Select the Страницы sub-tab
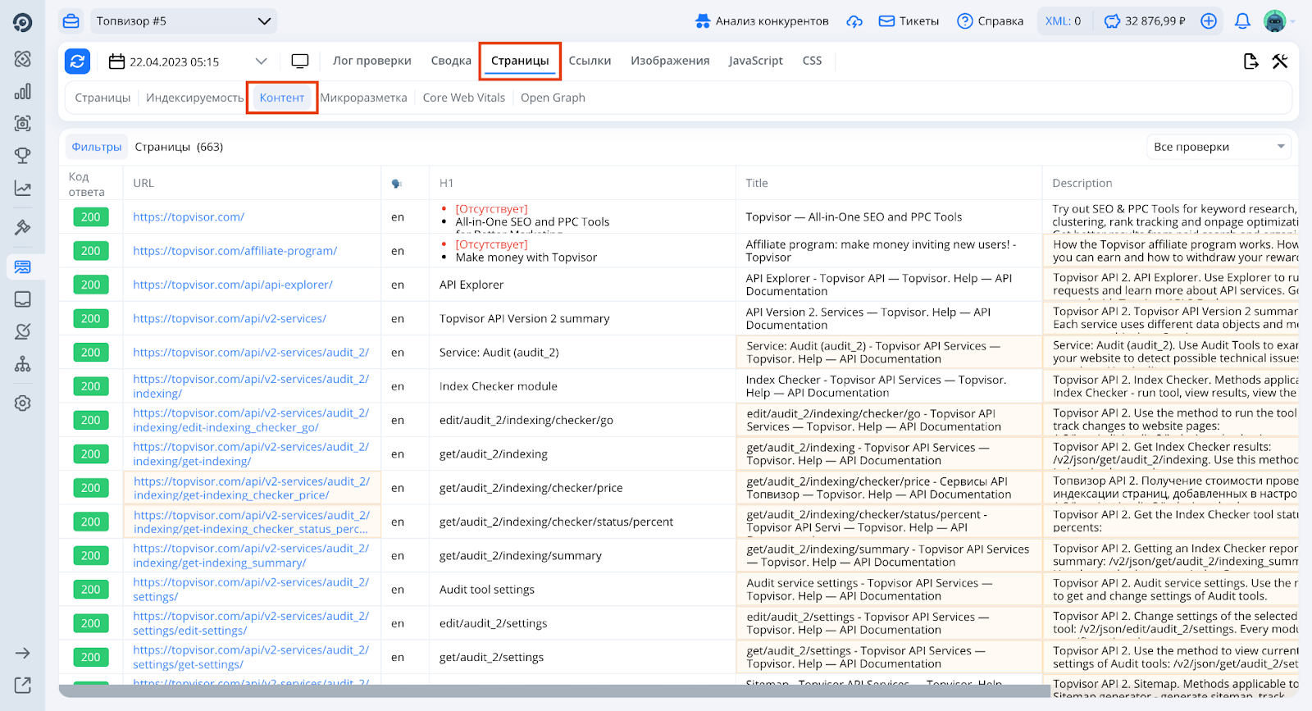The height and width of the screenshot is (711, 1312). tap(102, 98)
